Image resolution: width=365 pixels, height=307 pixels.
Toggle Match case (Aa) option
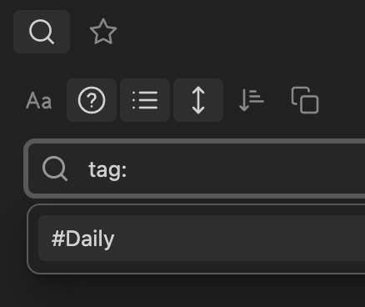pyautogui.click(x=38, y=100)
